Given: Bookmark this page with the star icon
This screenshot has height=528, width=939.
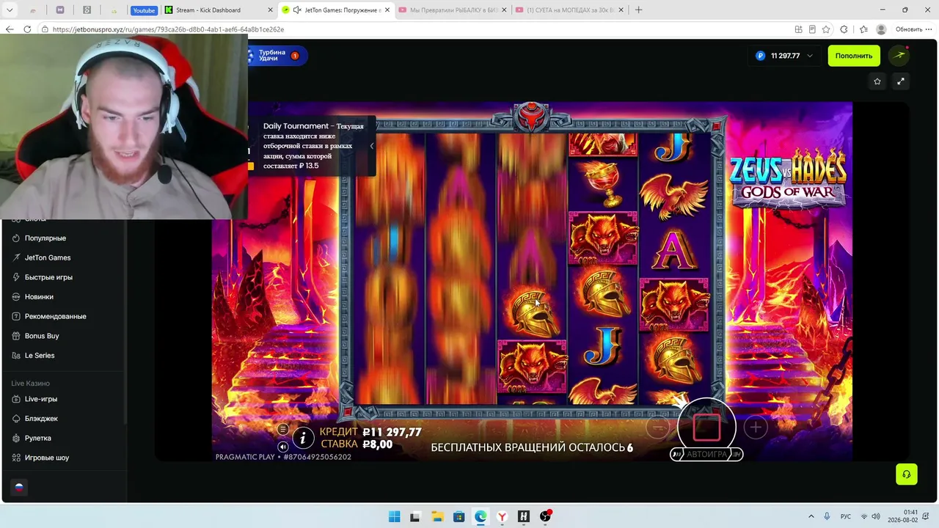Looking at the screenshot, I should [826, 29].
